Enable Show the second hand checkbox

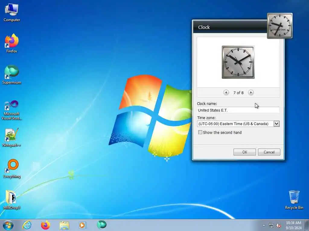click(200, 132)
